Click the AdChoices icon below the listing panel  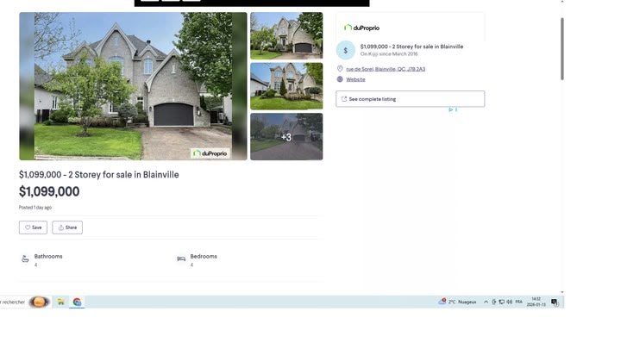tap(452, 109)
